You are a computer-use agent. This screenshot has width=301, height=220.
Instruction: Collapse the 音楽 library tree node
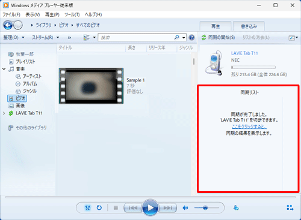click(4, 69)
